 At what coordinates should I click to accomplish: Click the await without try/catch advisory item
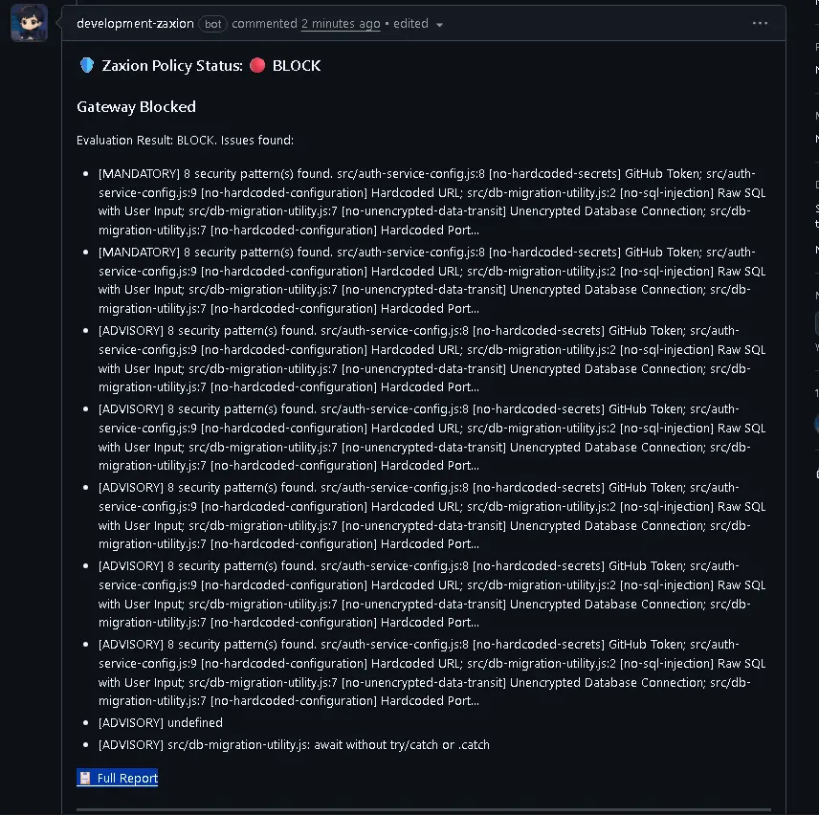(x=294, y=745)
